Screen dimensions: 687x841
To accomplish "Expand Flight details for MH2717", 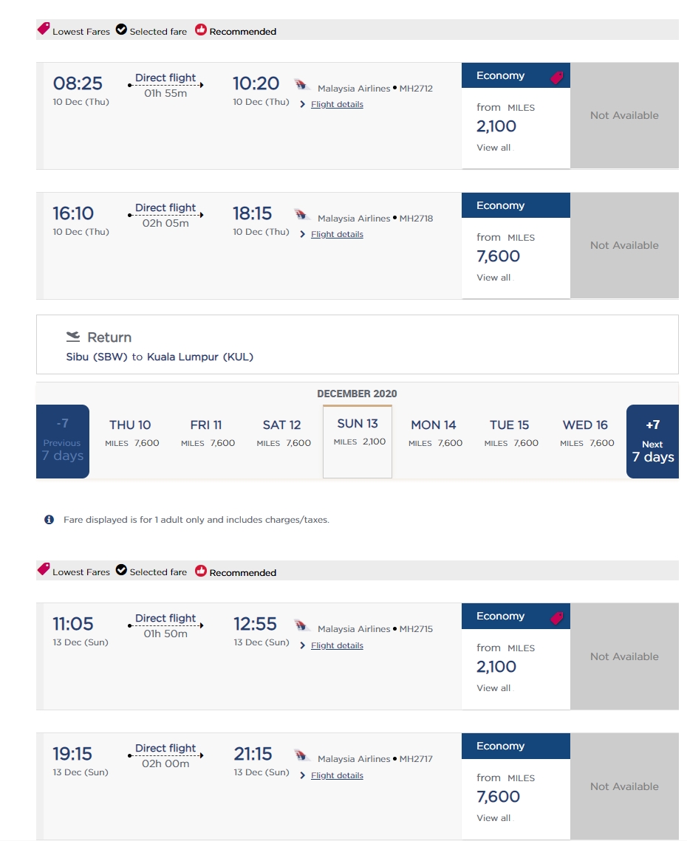I will (x=337, y=775).
